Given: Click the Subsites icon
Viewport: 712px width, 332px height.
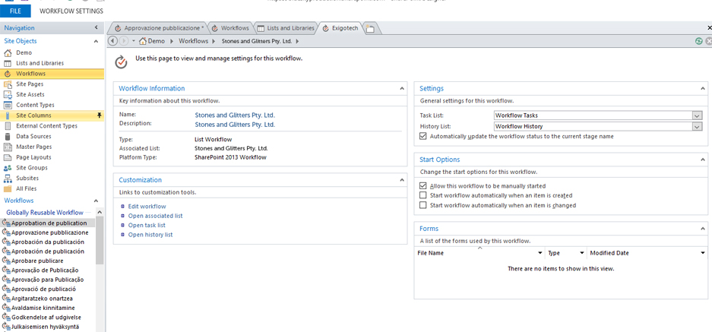Looking at the screenshot, I should click(8, 178).
